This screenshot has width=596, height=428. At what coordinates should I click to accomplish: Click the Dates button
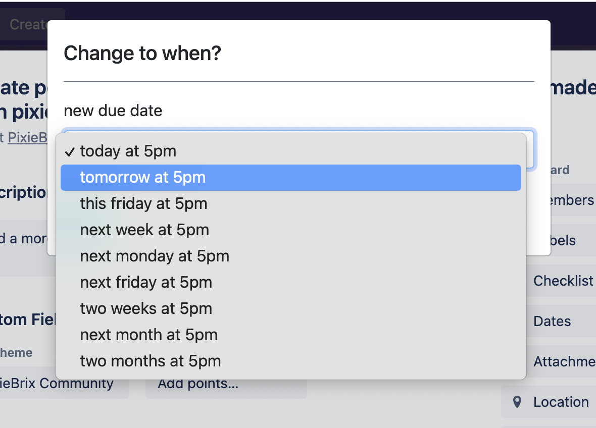click(553, 321)
